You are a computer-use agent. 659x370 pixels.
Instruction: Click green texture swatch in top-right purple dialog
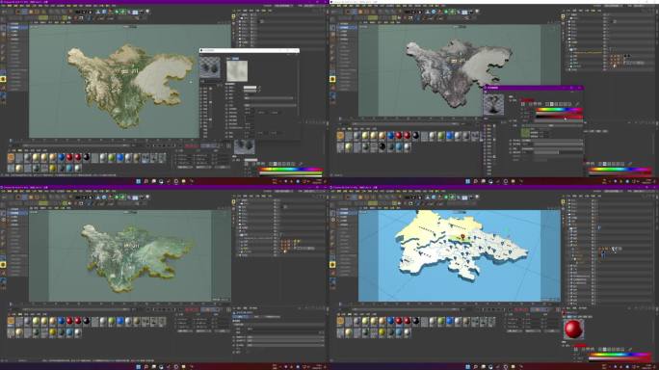[525, 133]
